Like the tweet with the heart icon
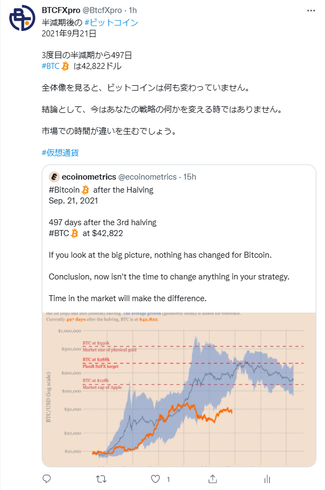 click(x=155, y=479)
